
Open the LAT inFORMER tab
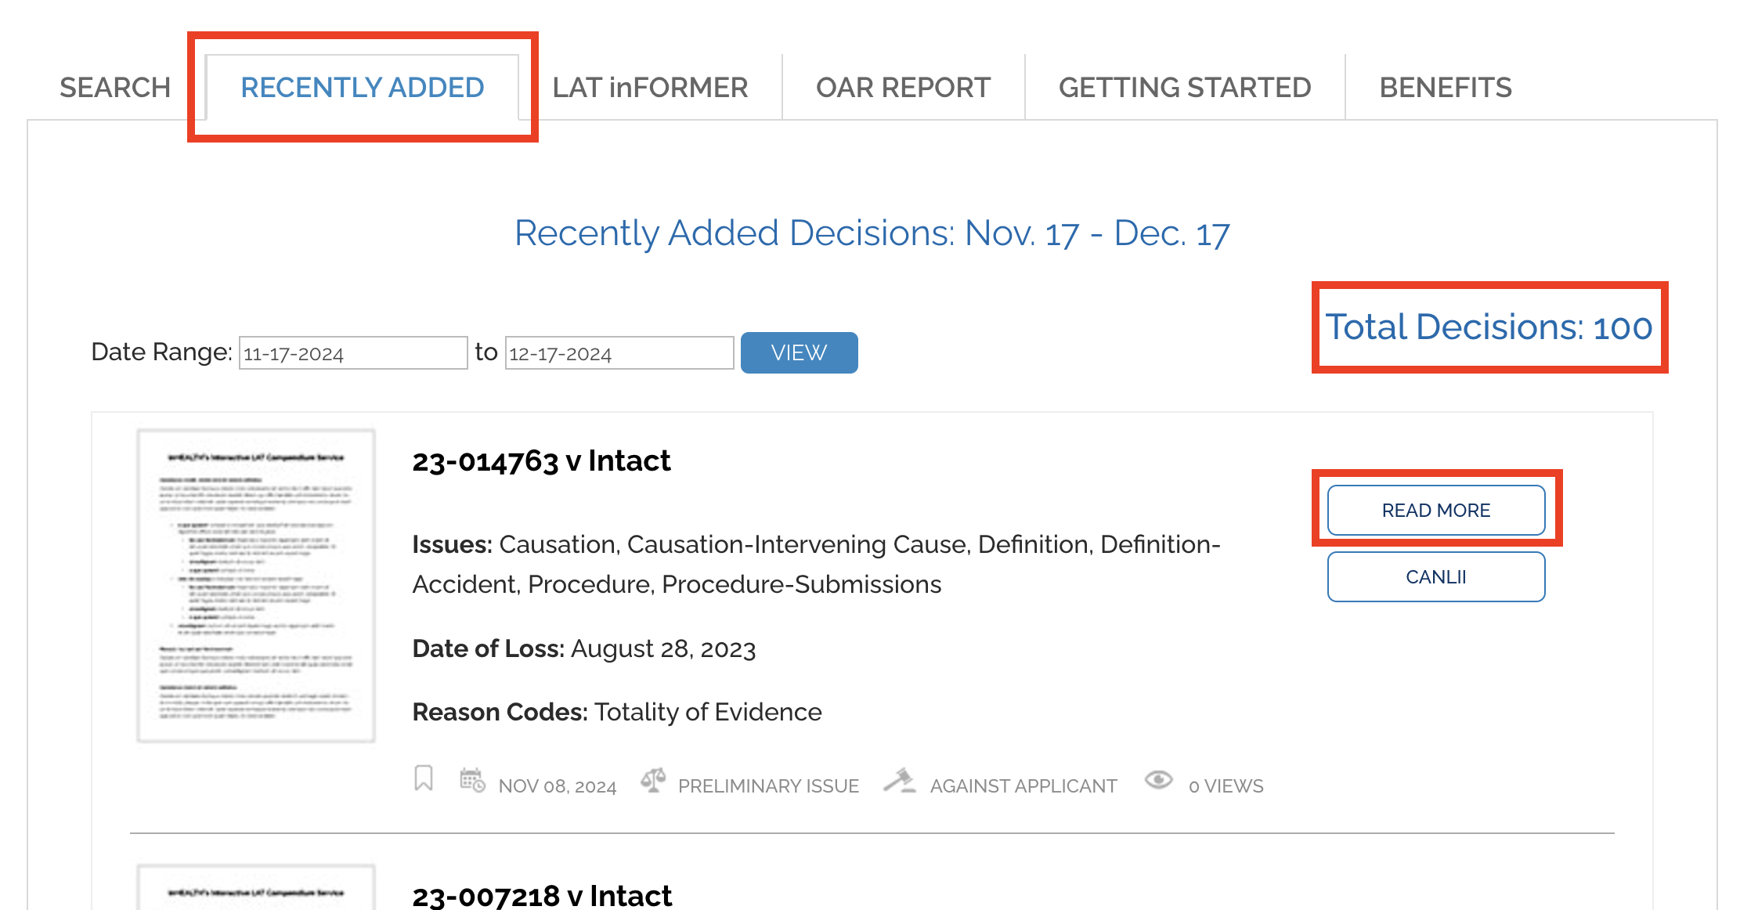click(x=650, y=88)
